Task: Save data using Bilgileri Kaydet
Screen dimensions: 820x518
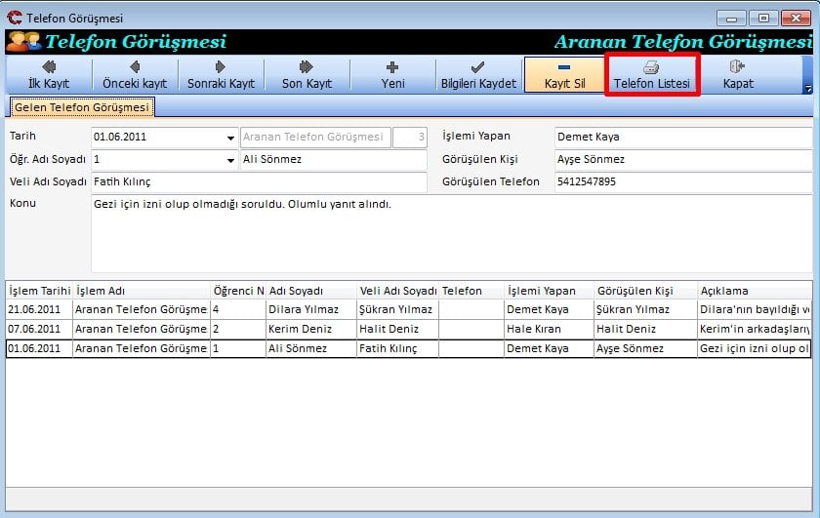Action: (478, 74)
